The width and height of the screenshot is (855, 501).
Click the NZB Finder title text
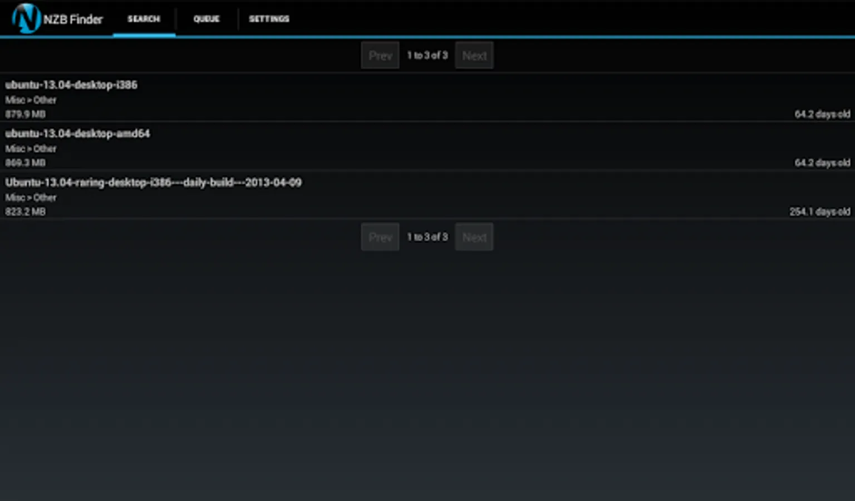(x=73, y=19)
